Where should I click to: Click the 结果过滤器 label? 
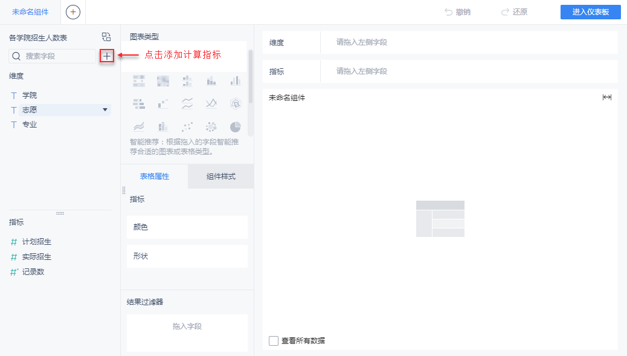145,302
